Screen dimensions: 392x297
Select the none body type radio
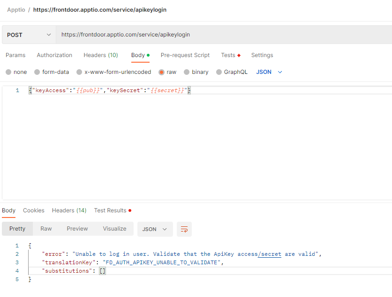(8, 72)
